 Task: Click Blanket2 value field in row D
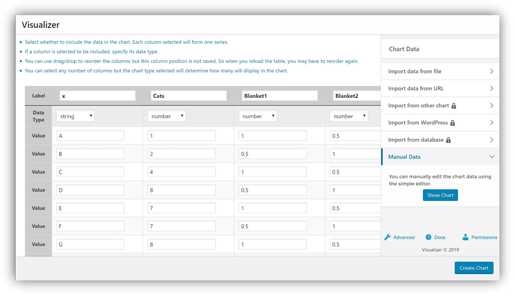coord(355,190)
